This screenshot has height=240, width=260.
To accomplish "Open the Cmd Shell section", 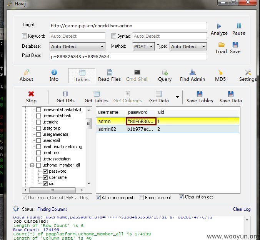I will (x=137, y=75).
